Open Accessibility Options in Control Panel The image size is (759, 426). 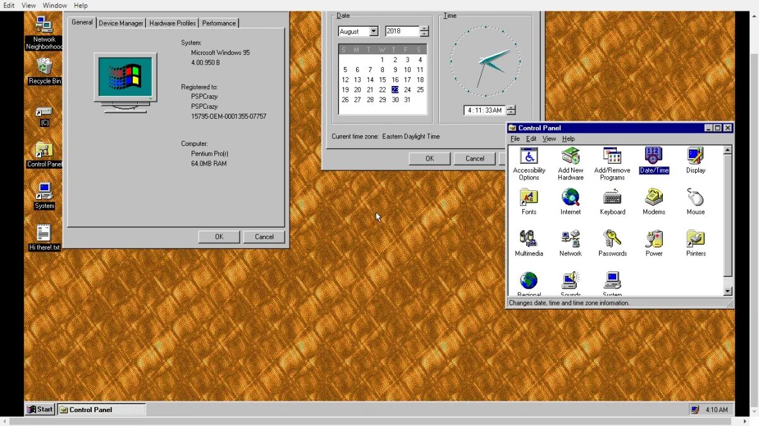pos(529,163)
